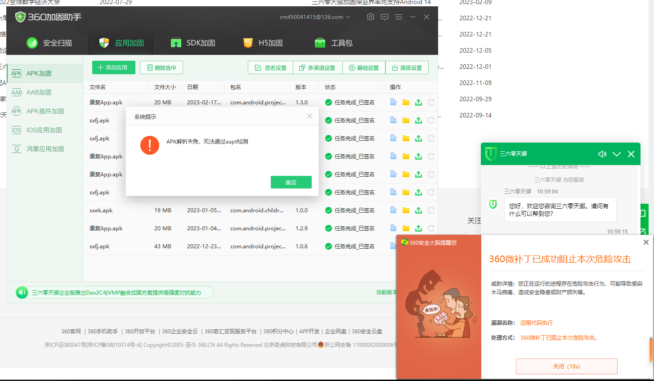Click green status check for sxek.apk row
The image size is (654, 381).
pos(328,210)
